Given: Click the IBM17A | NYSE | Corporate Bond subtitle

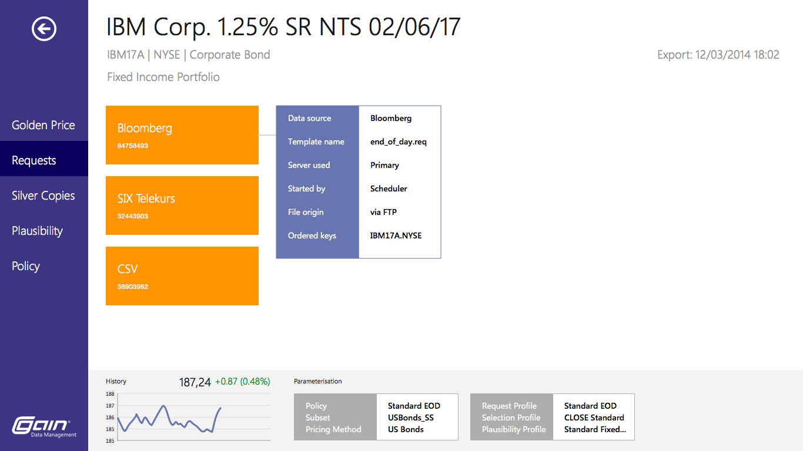Looking at the screenshot, I should pos(189,55).
